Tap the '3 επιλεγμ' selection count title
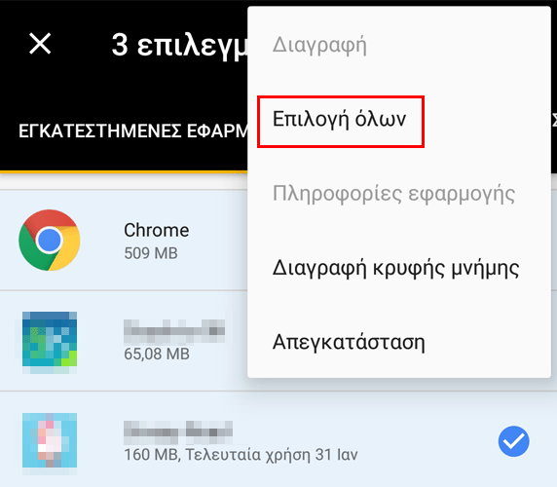Viewport: 557px width, 487px height. 179,45
